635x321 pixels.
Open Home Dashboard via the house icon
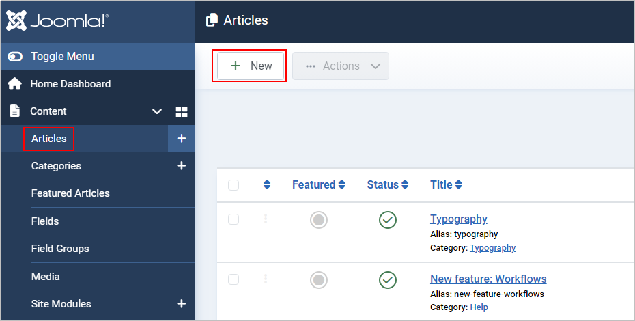(x=14, y=84)
